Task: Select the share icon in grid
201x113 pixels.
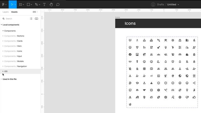Action: coord(194,83)
